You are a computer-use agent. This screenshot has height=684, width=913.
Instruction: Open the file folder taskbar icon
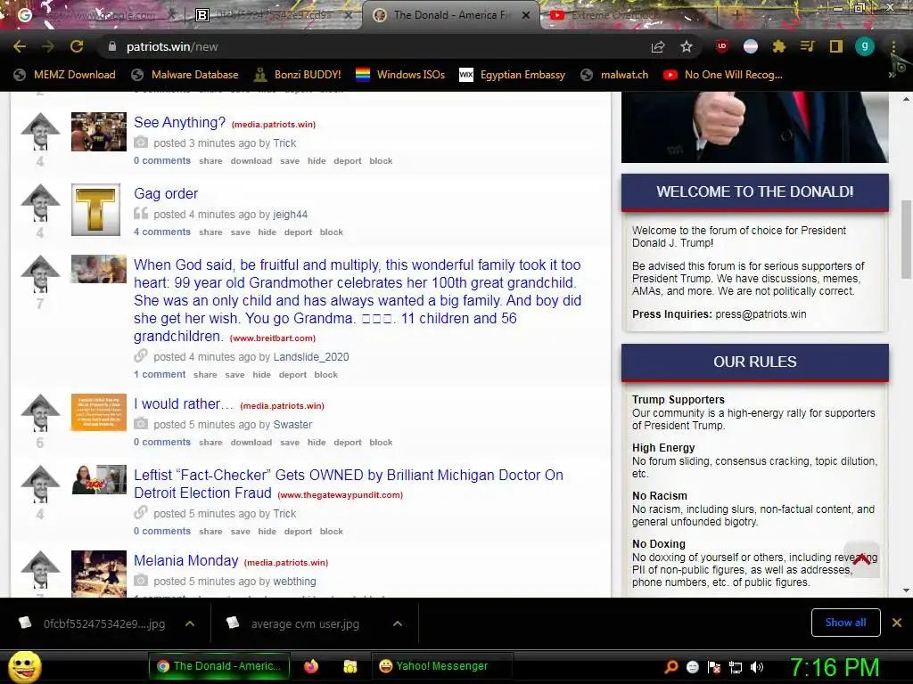click(x=350, y=666)
